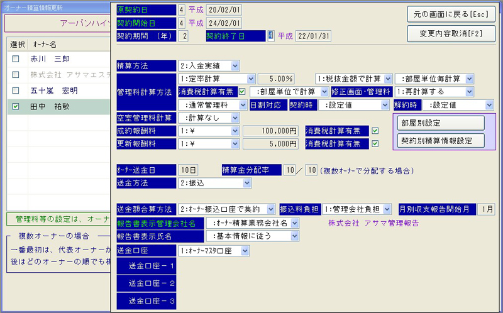This screenshot has height=313, width=503.
Task: Open 部屋別設定 settings
Action: 440,123
